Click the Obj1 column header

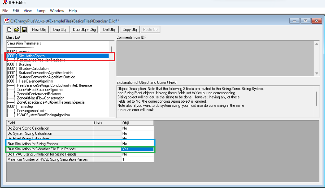coord(137,123)
